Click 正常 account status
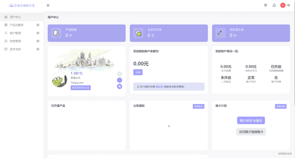Image resolution: width=295 pixels, height=158 pixels. pyautogui.click(x=251, y=78)
